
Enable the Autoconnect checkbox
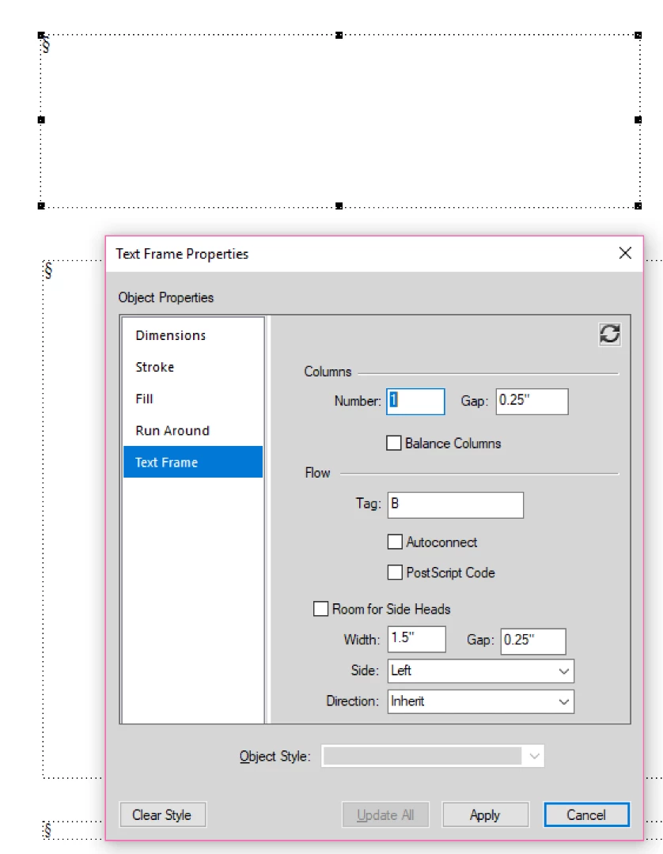click(x=395, y=542)
